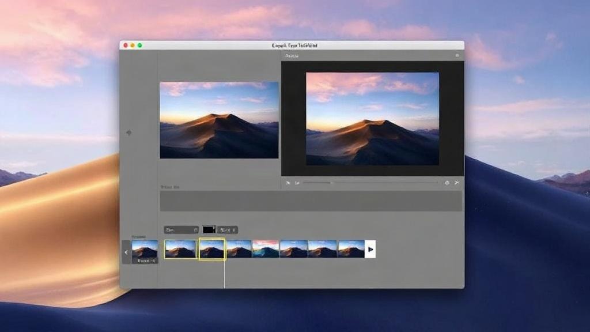Click the viewer preview image on the right

(x=373, y=119)
